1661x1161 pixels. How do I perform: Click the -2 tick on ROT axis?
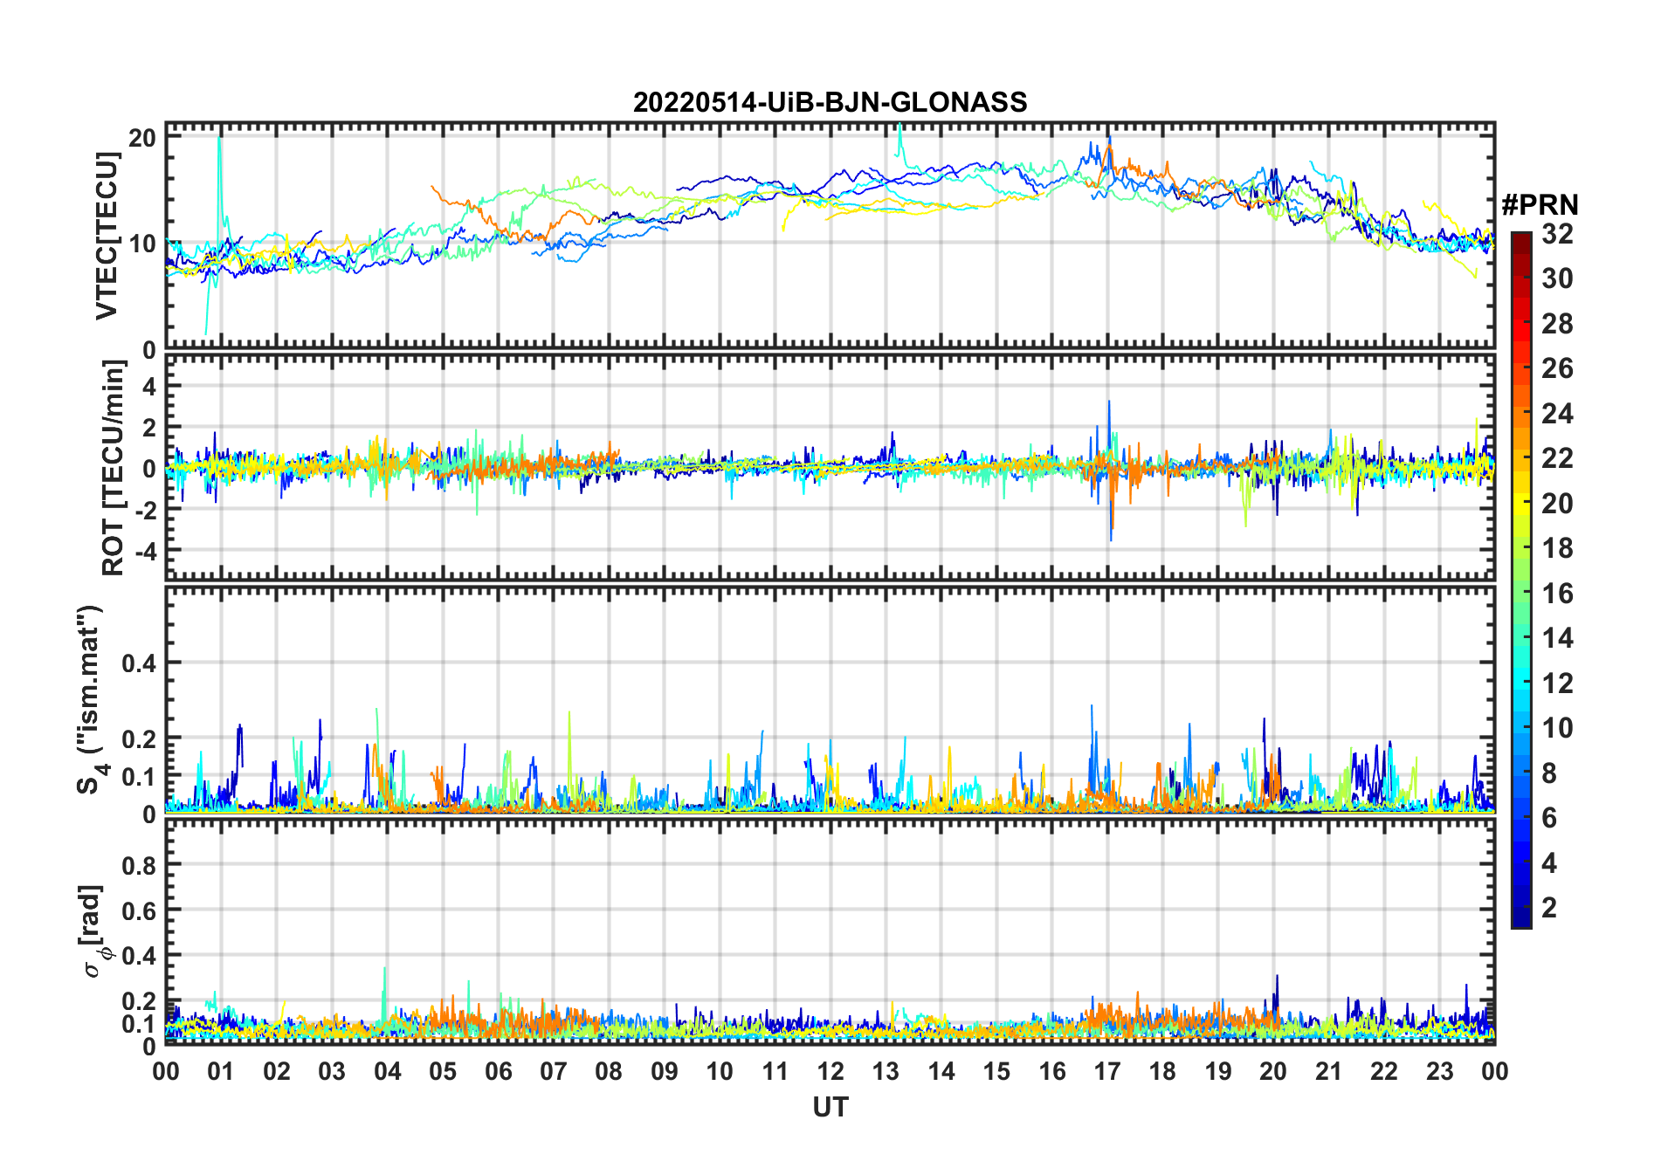tap(145, 510)
